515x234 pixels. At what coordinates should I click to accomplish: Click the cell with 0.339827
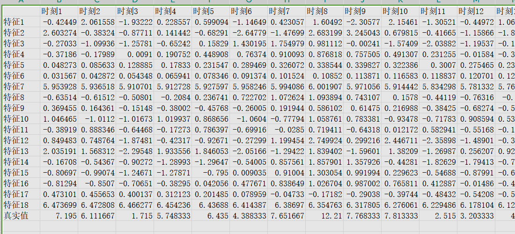[x=362, y=65]
